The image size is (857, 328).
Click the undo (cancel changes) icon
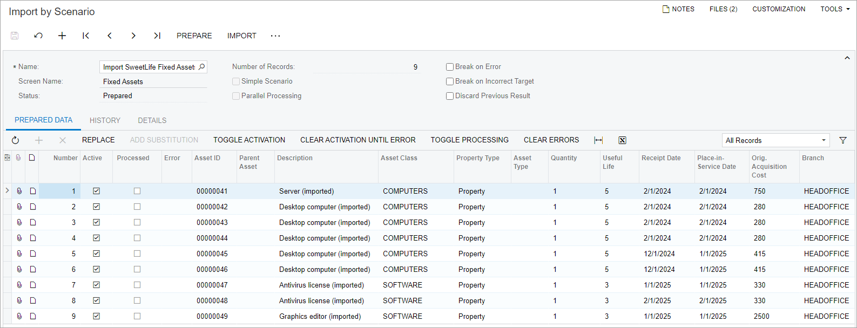click(x=38, y=36)
